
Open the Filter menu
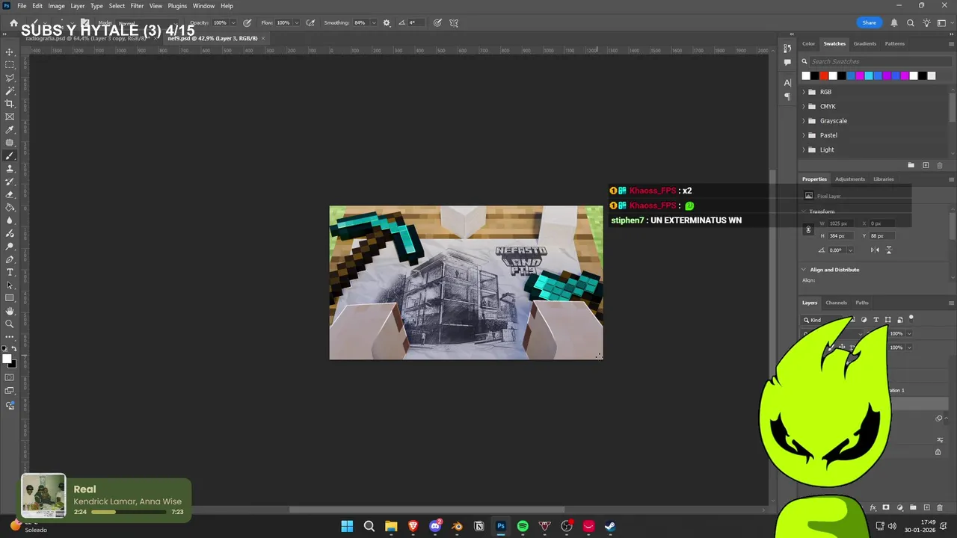point(137,6)
